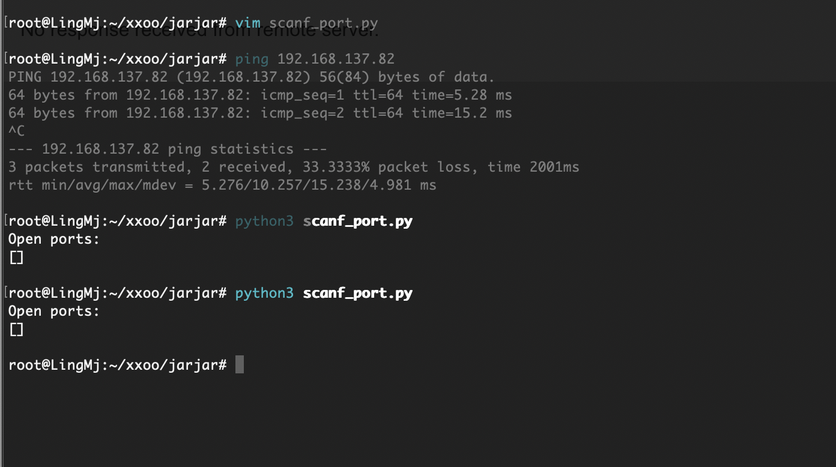Click the empty list [] under the last output
The image size is (836, 467).
(17, 330)
